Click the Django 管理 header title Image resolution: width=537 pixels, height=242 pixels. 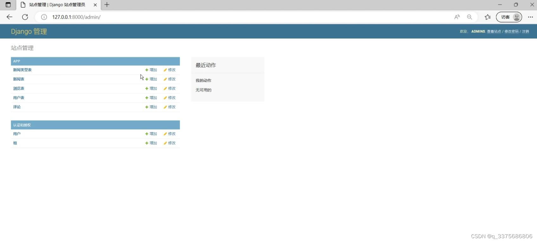click(x=29, y=31)
